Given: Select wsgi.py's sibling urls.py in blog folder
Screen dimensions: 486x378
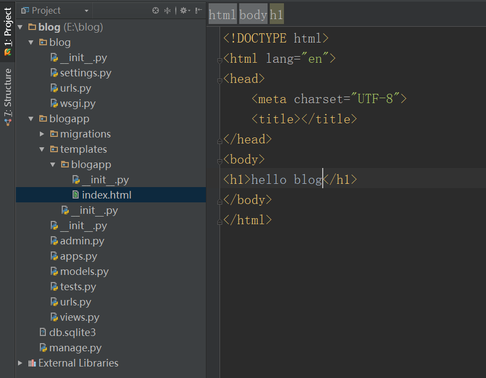Looking at the screenshot, I should pos(75,88).
